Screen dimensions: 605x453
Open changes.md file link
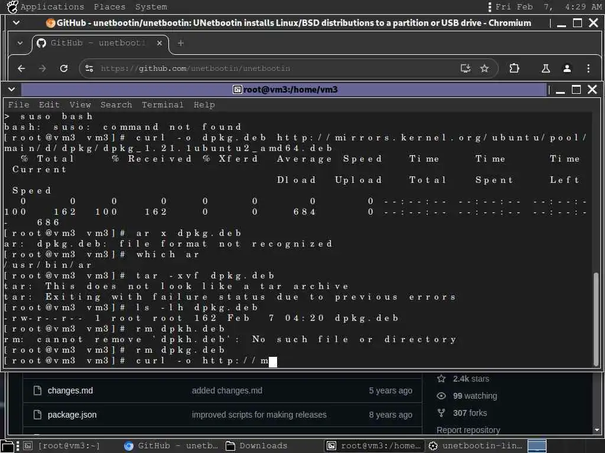(70, 390)
